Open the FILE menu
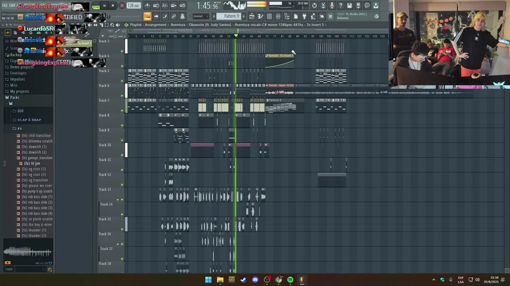 (5, 6)
